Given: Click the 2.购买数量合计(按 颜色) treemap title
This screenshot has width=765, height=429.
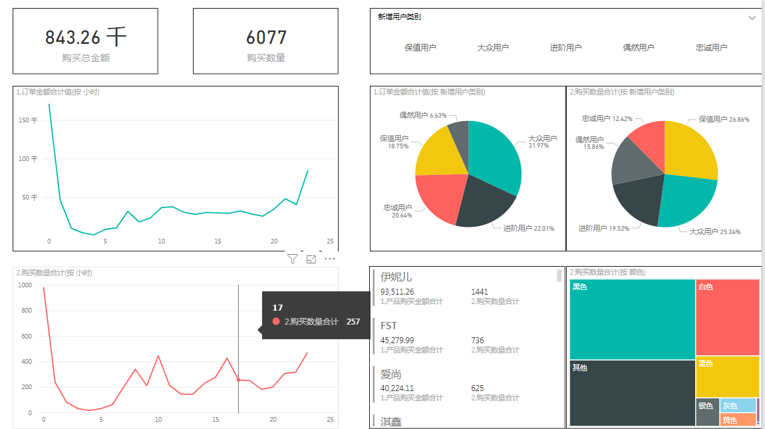Looking at the screenshot, I should point(607,272).
